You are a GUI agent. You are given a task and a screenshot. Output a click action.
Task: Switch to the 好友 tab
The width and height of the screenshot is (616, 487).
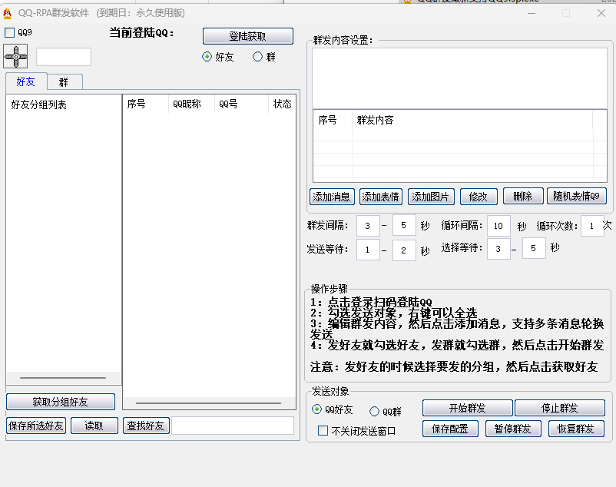(x=26, y=81)
